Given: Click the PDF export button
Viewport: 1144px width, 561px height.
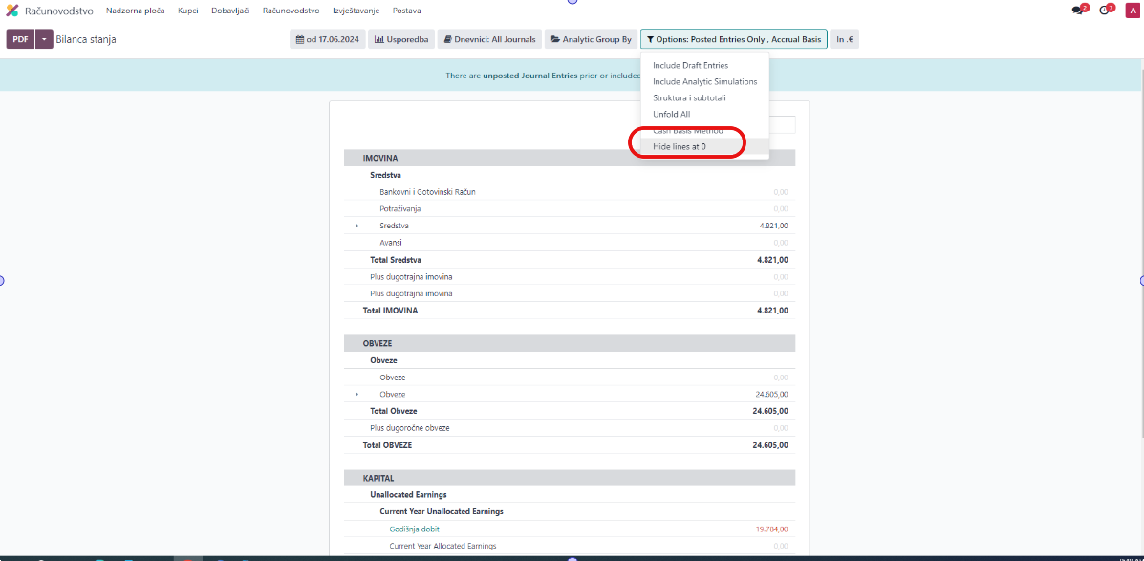Looking at the screenshot, I should pyautogui.click(x=20, y=40).
